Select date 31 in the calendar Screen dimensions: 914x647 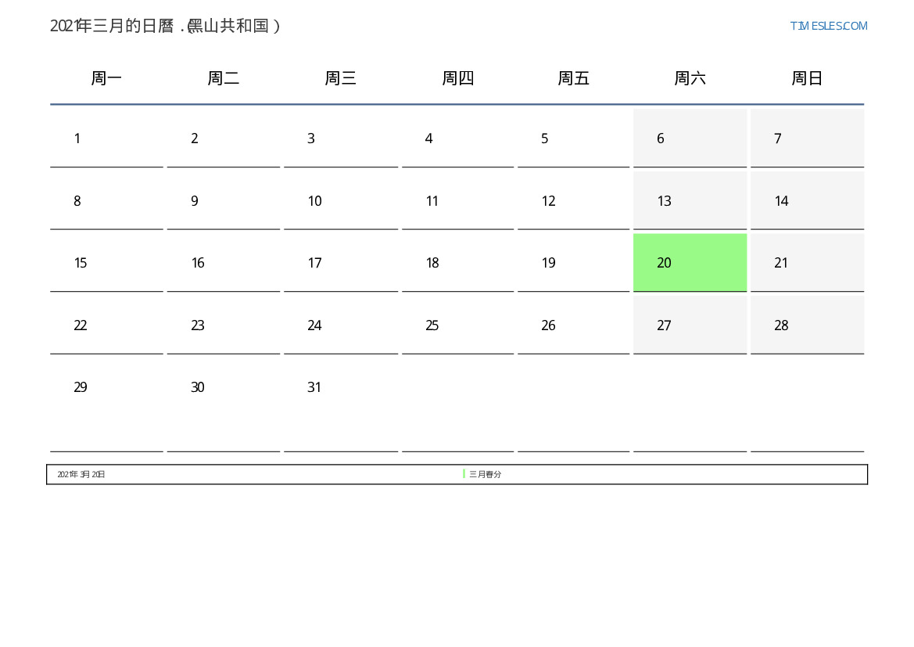tap(341, 403)
